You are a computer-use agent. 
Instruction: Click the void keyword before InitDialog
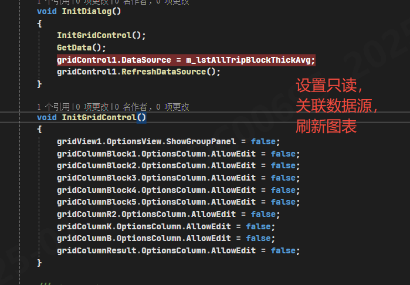click(x=47, y=12)
